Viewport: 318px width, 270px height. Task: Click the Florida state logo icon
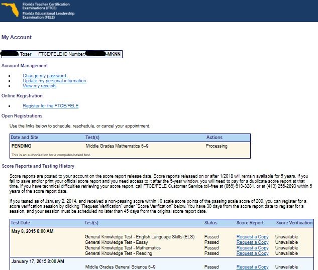click(10, 10)
